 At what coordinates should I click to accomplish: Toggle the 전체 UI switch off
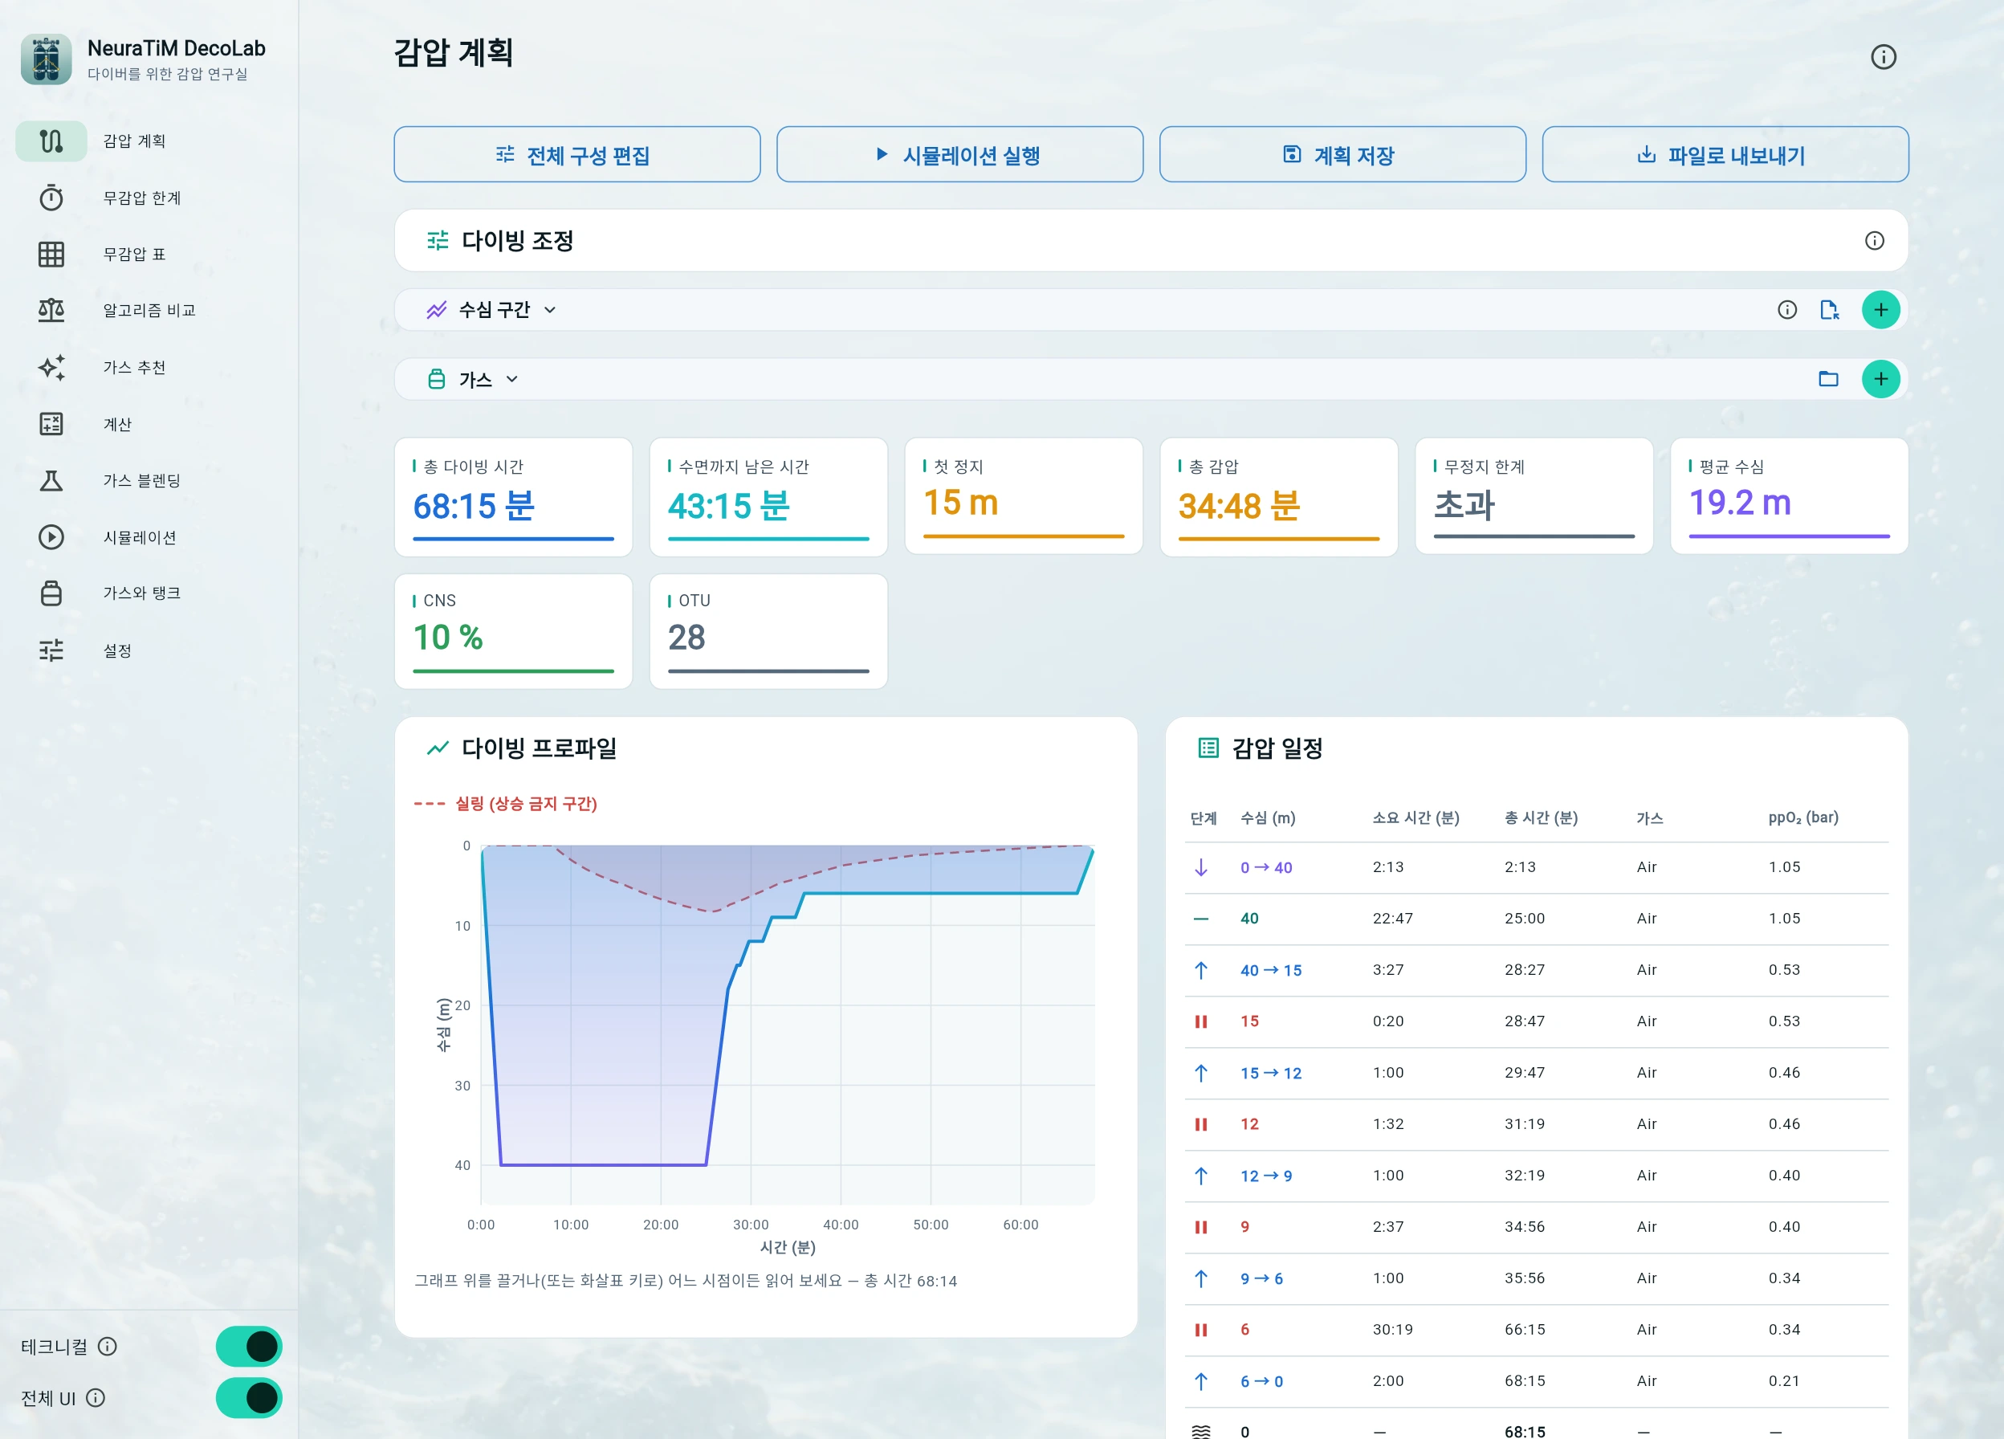pyautogui.click(x=248, y=1397)
